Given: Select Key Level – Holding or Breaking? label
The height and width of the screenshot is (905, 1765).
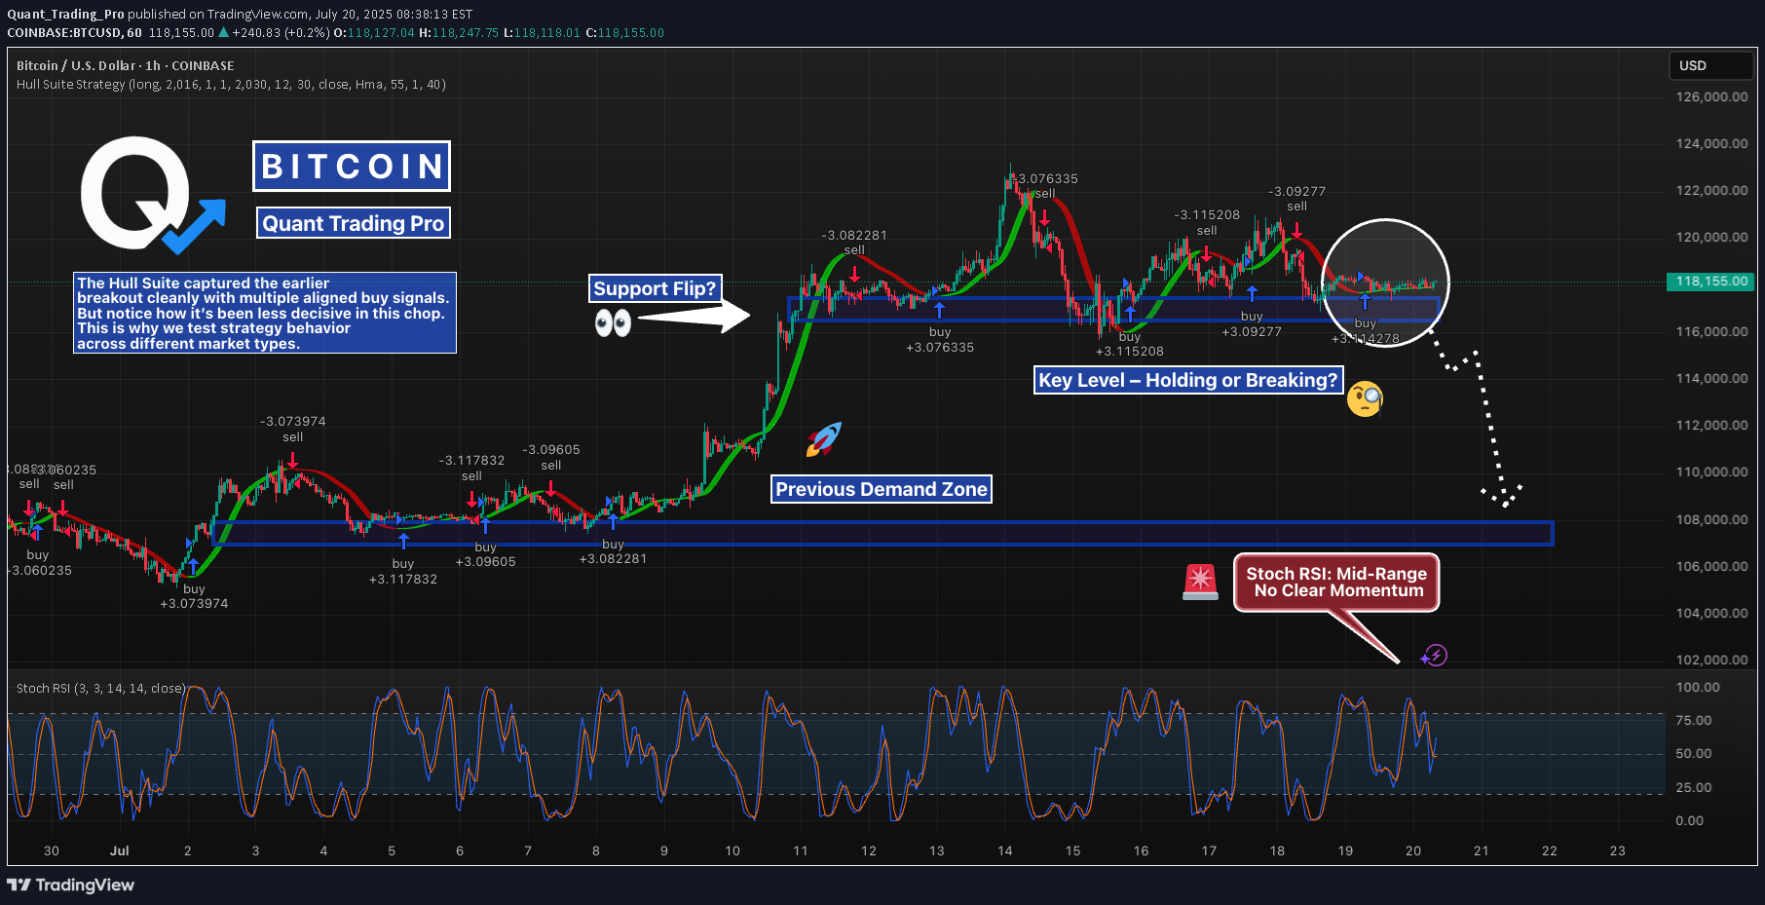Looking at the screenshot, I should tap(1188, 380).
